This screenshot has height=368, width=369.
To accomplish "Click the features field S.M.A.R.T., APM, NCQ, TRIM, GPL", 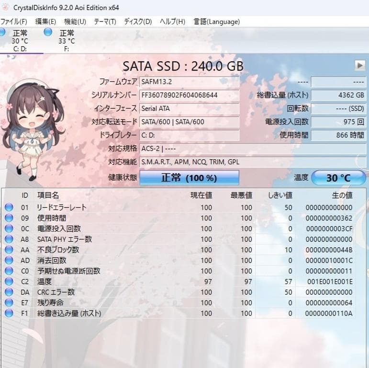I will (x=253, y=162).
